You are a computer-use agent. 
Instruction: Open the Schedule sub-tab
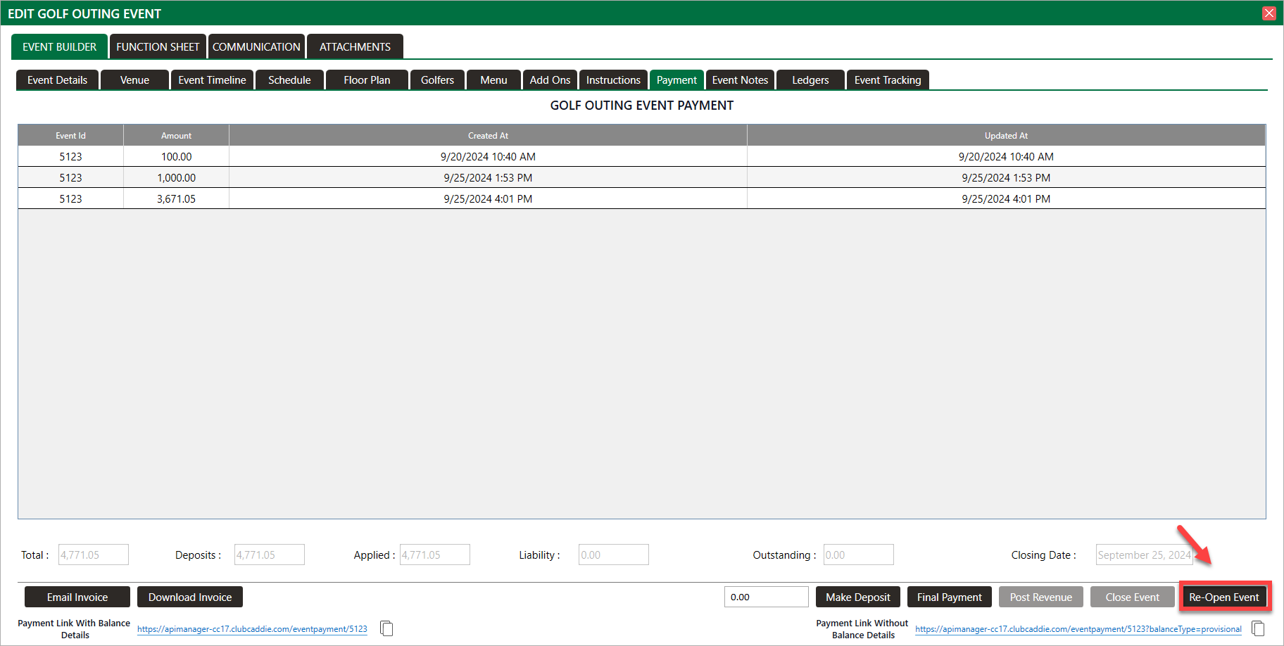click(289, 80)
